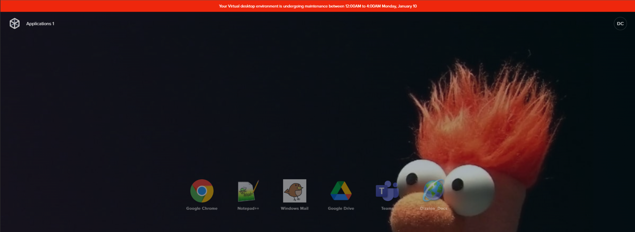The width and height of the screenshot is (635, 232).
Task: Click the maintenance banner message text
Action: click(317, 6)
